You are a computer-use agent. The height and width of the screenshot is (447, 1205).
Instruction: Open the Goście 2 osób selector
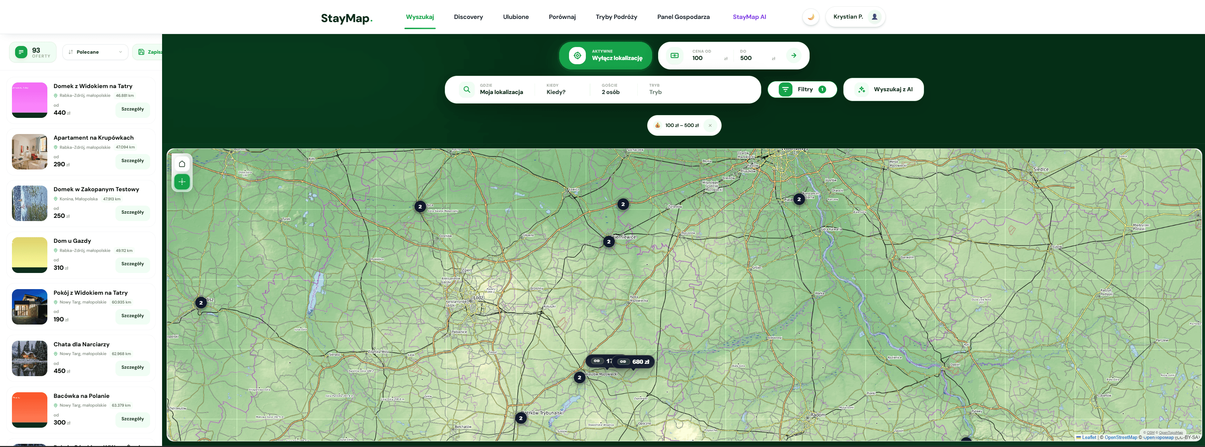pyautogui.click(x=610, y=89)
